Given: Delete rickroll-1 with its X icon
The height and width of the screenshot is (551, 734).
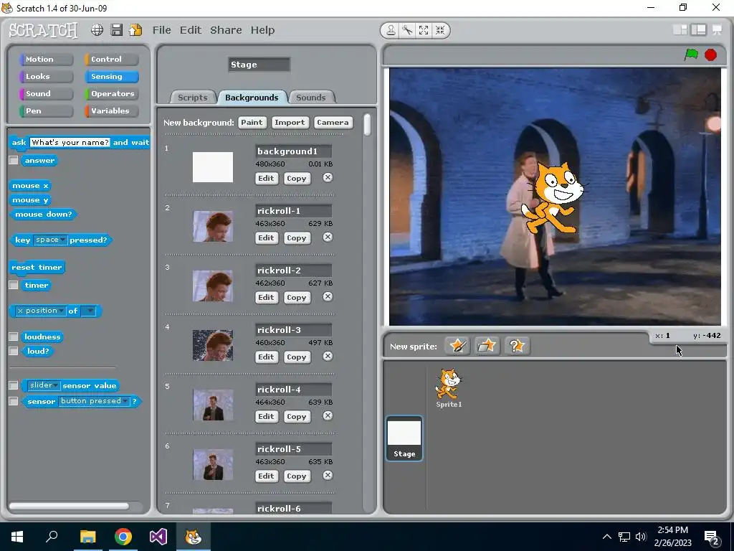Looking at the screenshot, I should [328, 237].
